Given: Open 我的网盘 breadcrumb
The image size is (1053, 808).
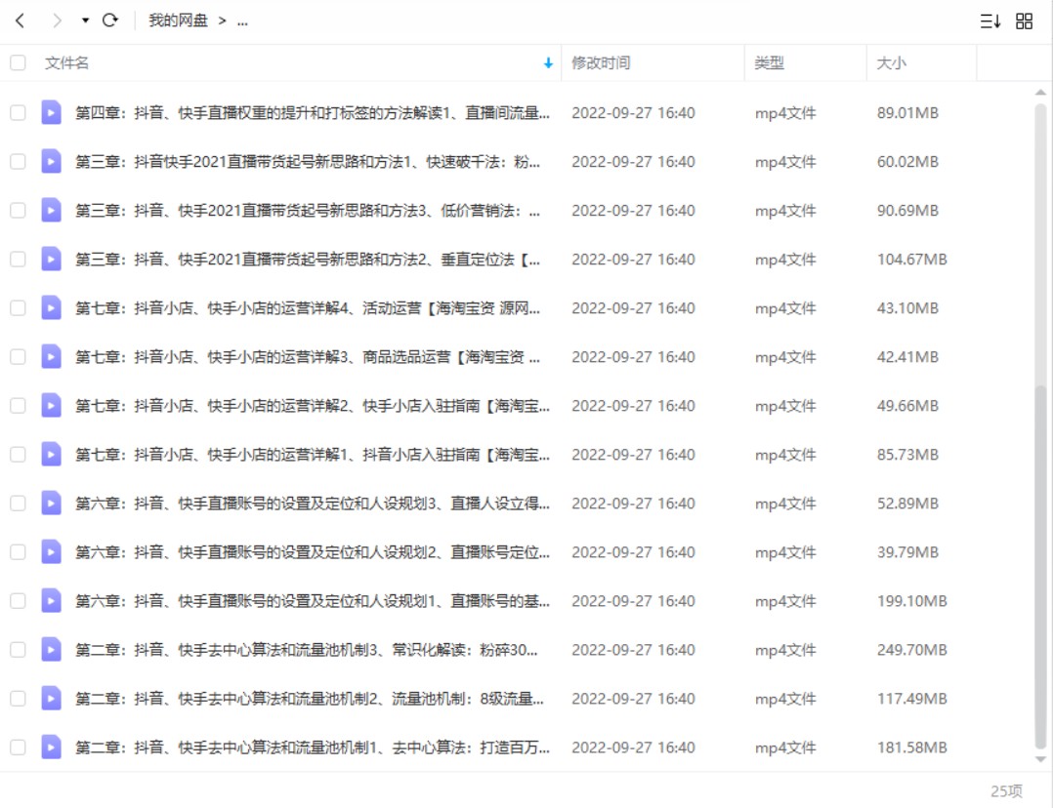Looking at the screenshot, I should coord(178,20).
